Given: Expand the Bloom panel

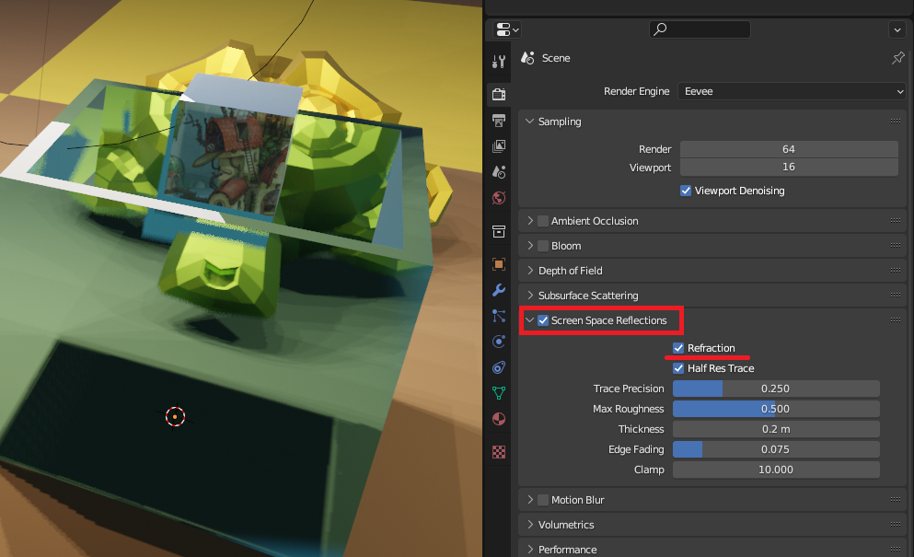Looking at the screenshot, I should click(x=530, y=246).
